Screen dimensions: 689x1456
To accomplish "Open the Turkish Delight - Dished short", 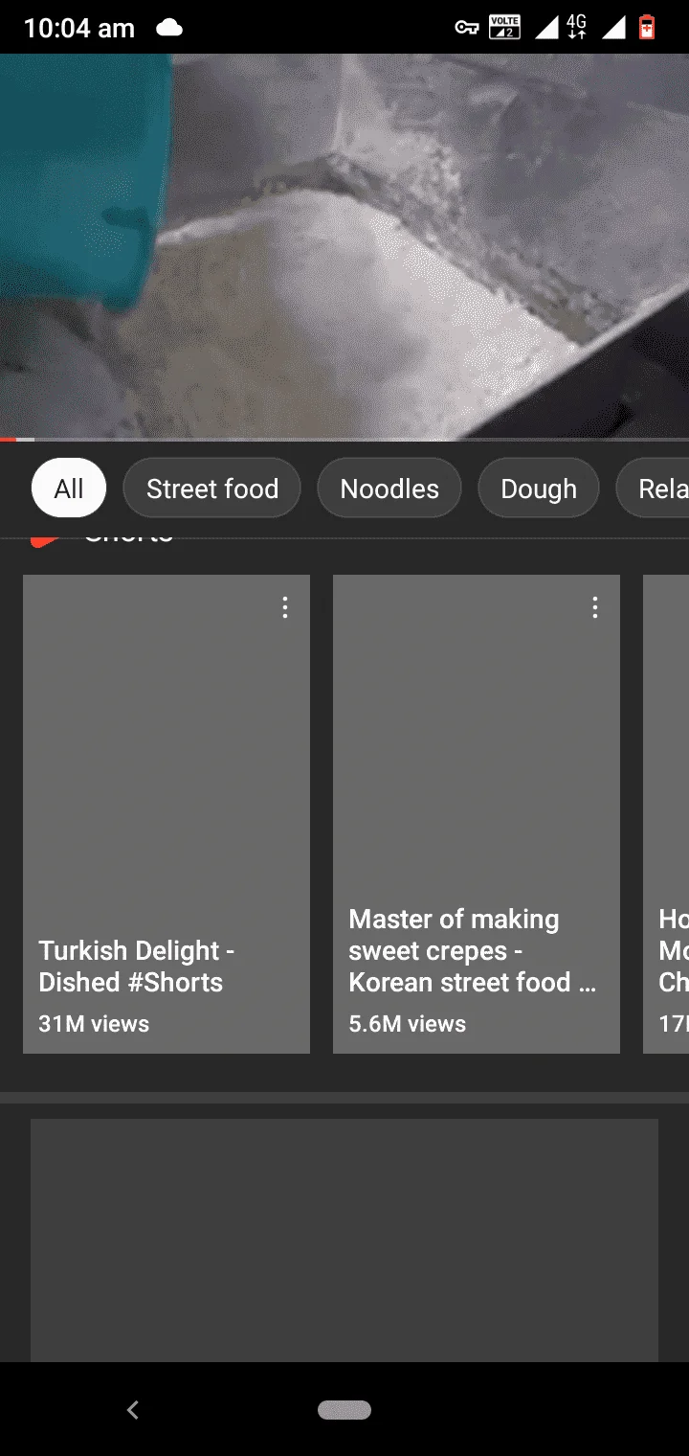I will pos(167,814).
